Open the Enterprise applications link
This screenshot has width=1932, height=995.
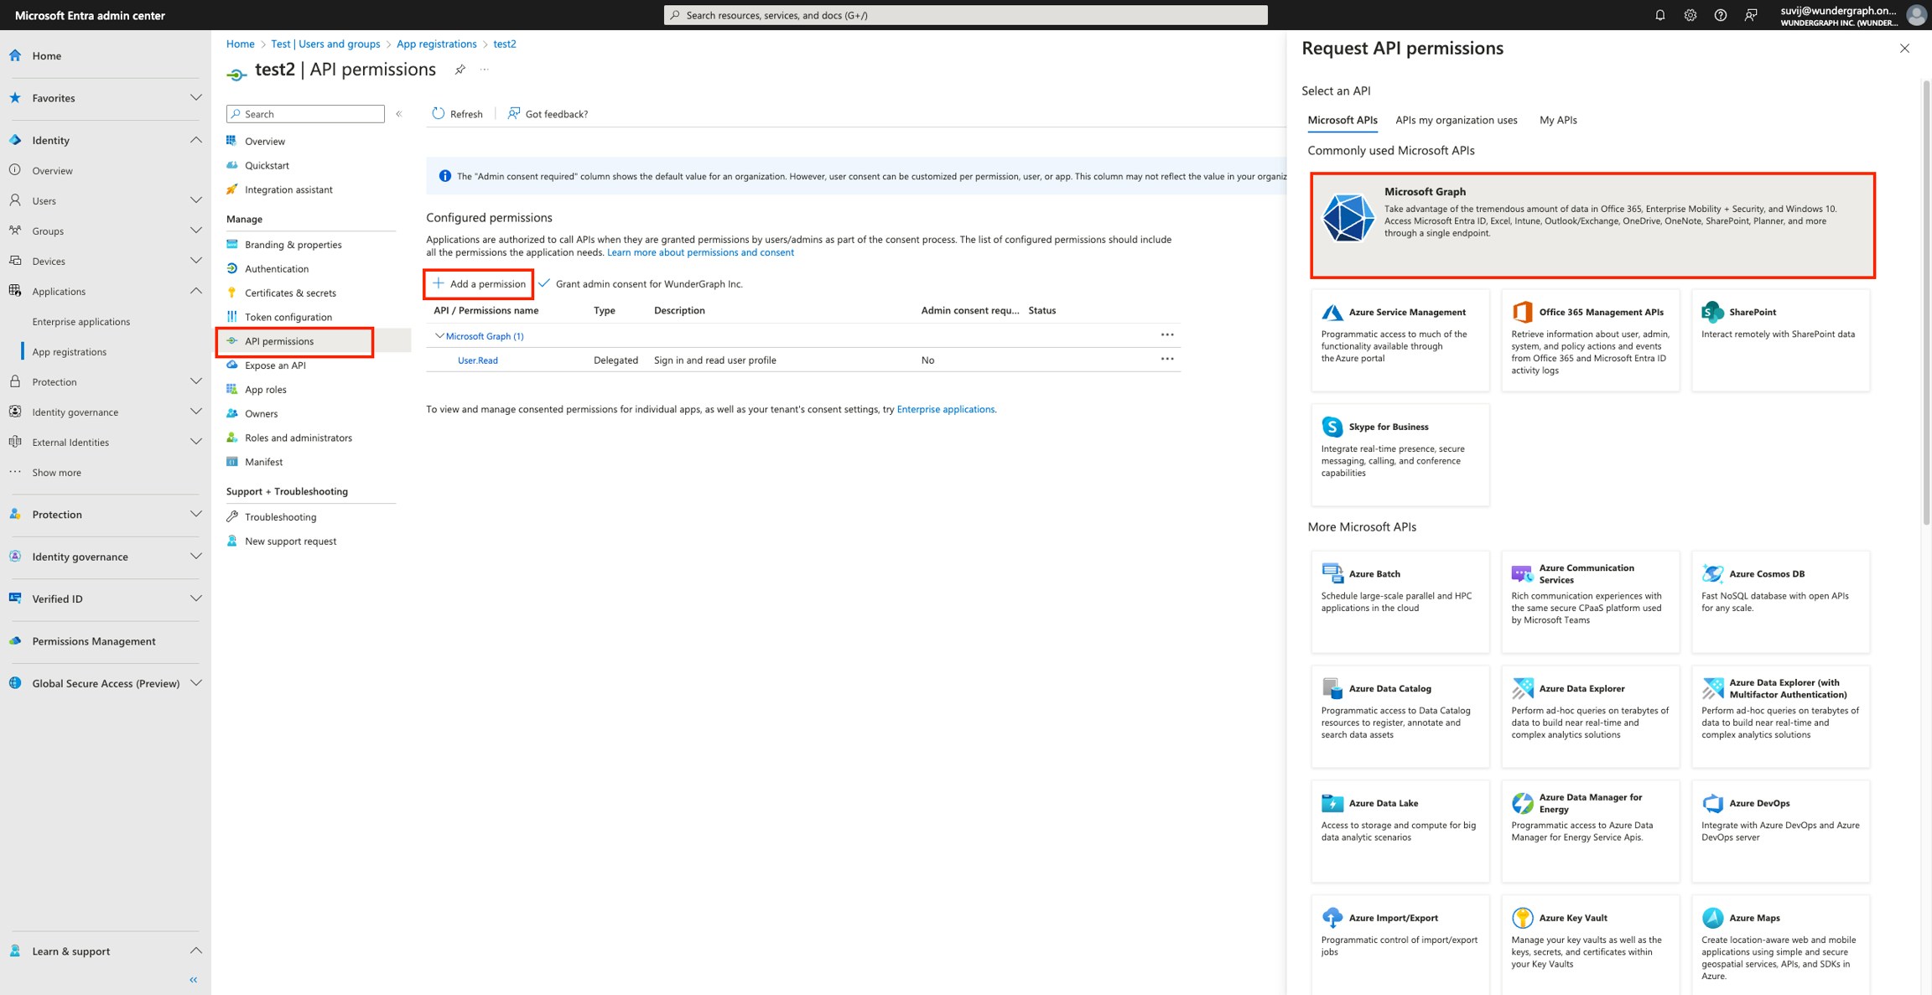945,408
